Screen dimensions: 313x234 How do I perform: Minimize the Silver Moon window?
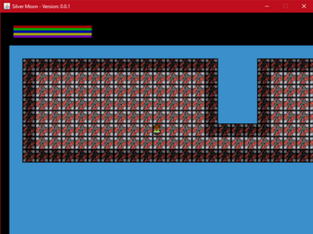267,6
